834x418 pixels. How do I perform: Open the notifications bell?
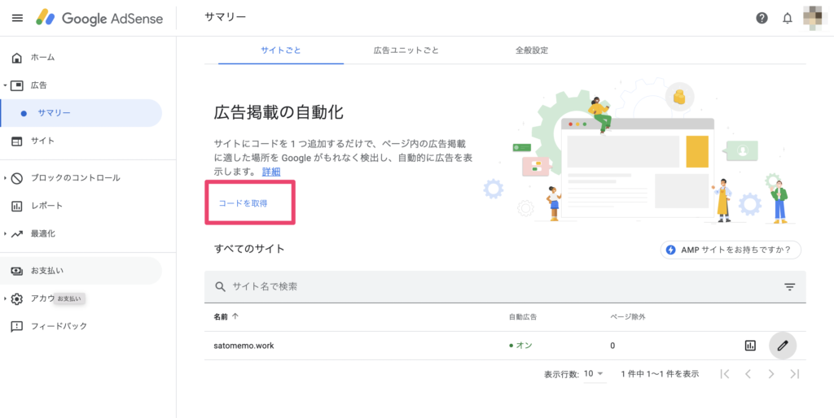[788, 19]
